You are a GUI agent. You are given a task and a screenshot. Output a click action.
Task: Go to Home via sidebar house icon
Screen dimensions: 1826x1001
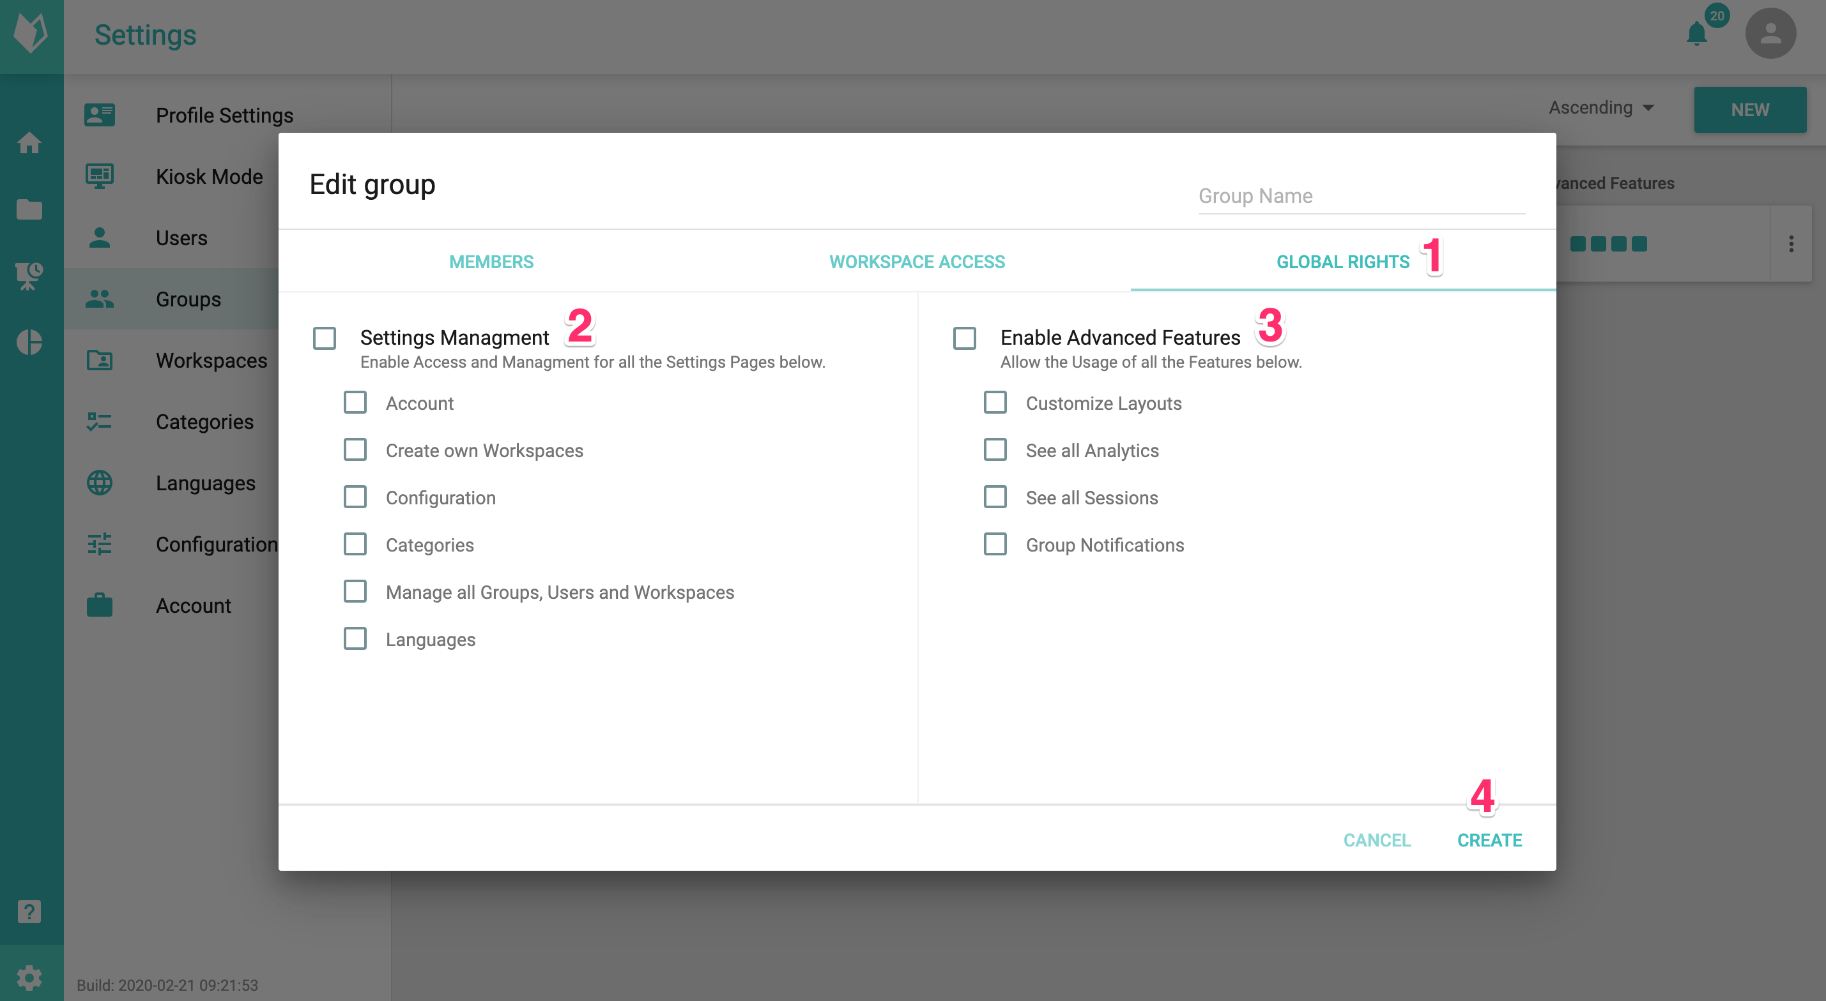[29, 143]
